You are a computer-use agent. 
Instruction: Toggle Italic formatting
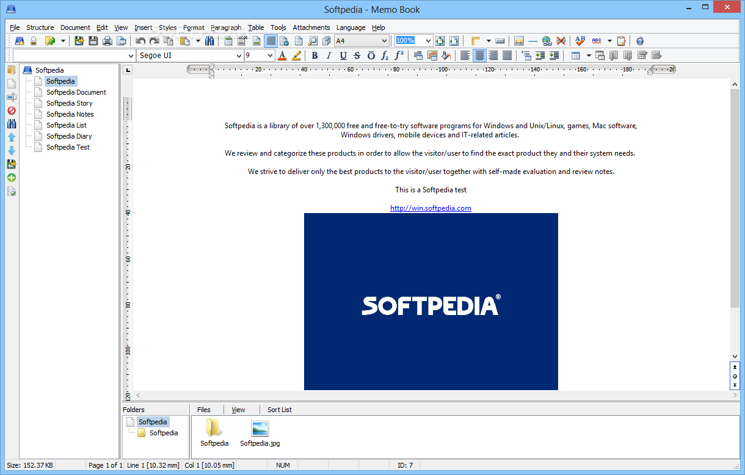(x=329, y=56)
